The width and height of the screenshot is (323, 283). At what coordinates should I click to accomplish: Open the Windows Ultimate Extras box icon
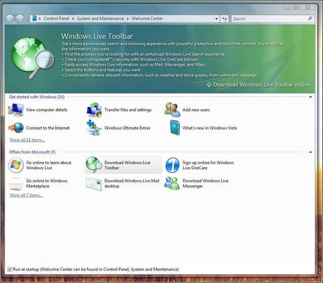[x=94, y=128]
